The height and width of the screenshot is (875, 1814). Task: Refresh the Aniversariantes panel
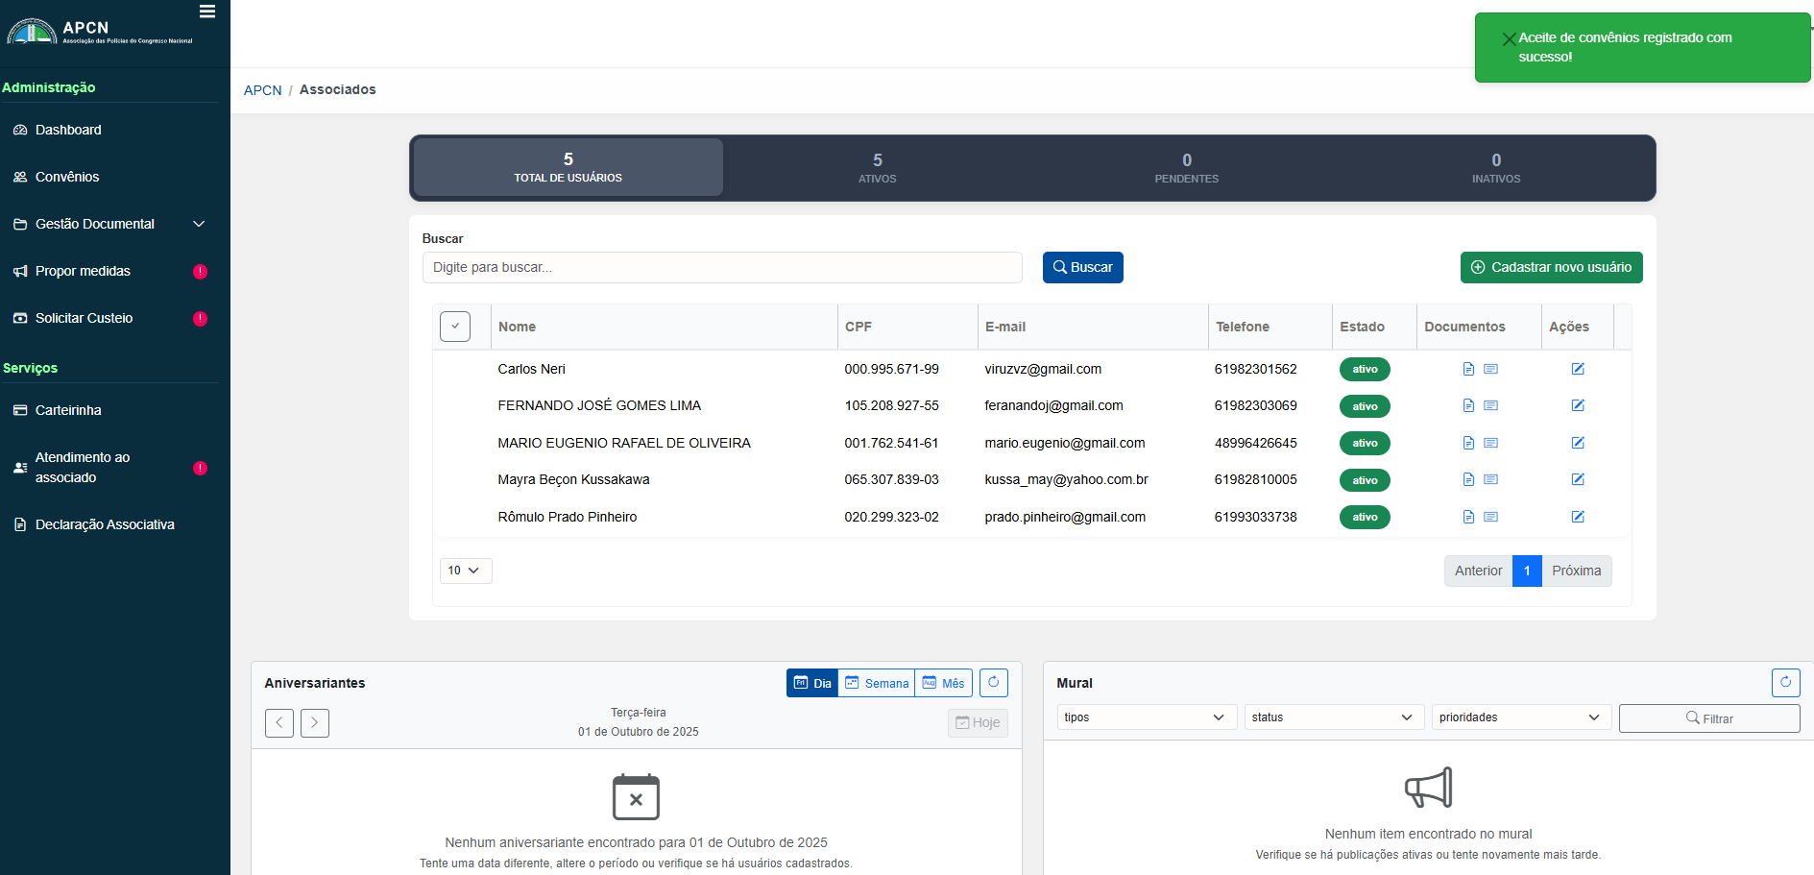coord(993,683)
